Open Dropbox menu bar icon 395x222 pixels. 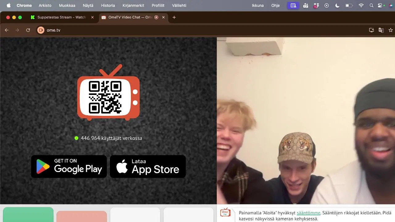point(316,6)
